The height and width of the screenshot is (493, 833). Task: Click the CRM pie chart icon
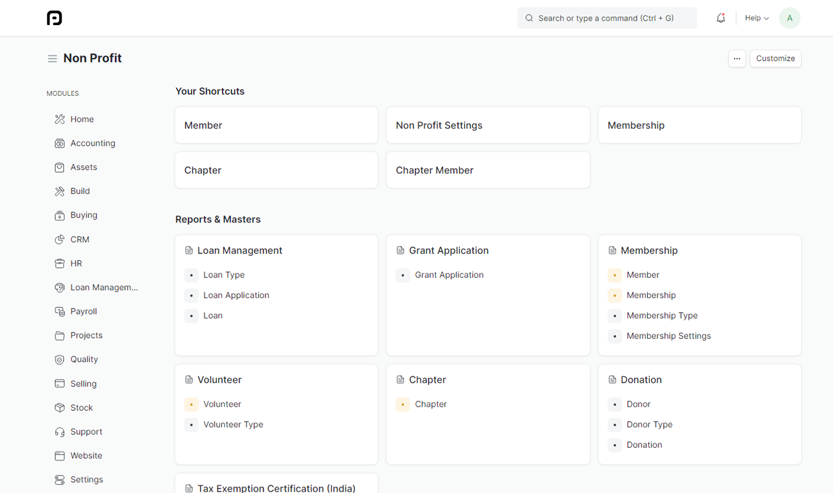(x=60, y=239)
